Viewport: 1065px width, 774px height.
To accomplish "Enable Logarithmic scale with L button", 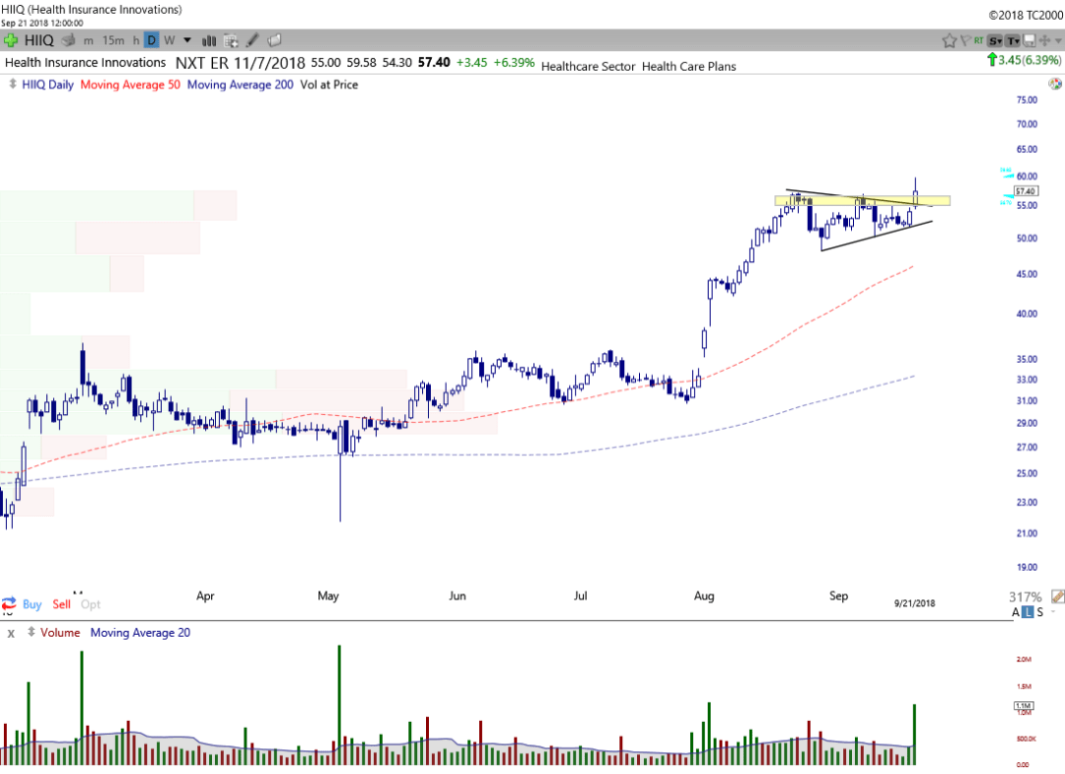I will pyautogui.click(x=1030, y=612).
